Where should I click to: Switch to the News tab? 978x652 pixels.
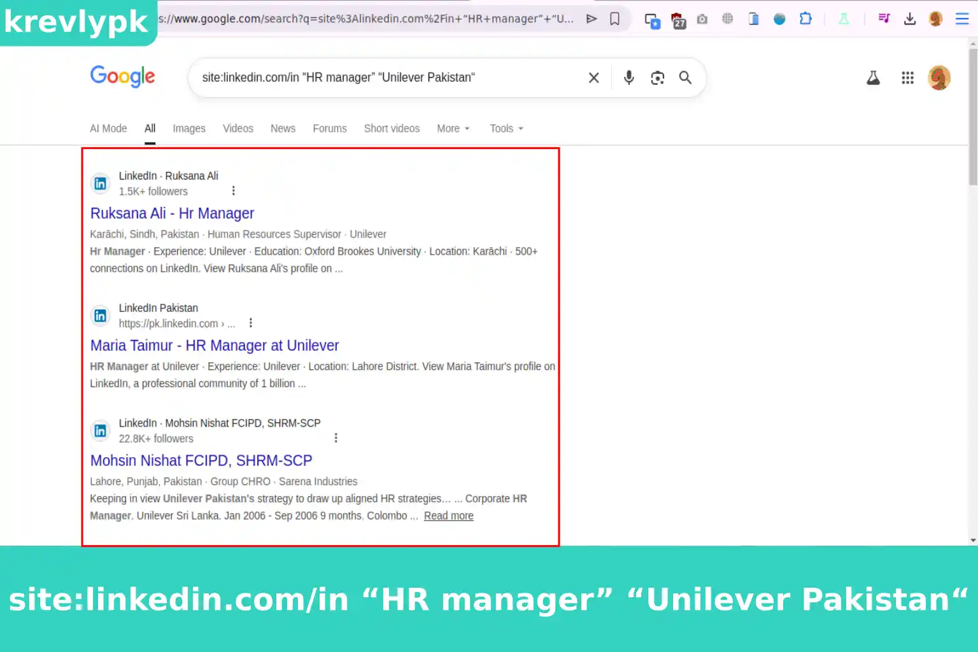point(283,129)
